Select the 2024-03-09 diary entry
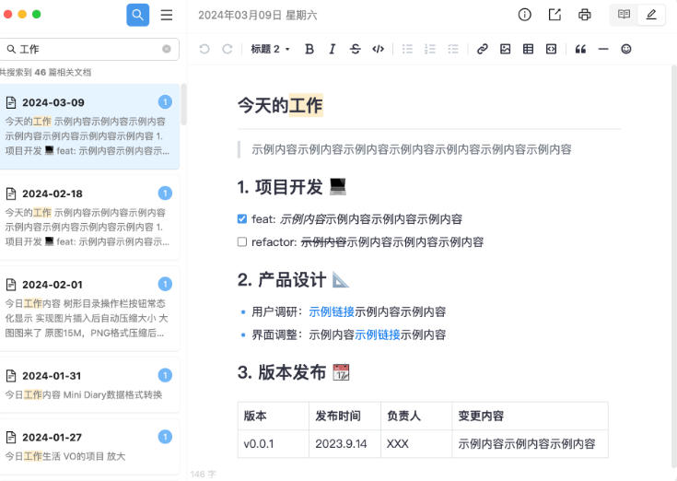Viewport: 677px width, 481px height. 89,126
